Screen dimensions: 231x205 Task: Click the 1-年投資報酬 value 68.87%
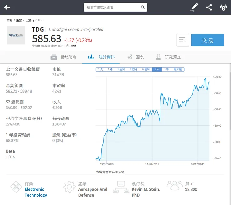tap(12, 141)
